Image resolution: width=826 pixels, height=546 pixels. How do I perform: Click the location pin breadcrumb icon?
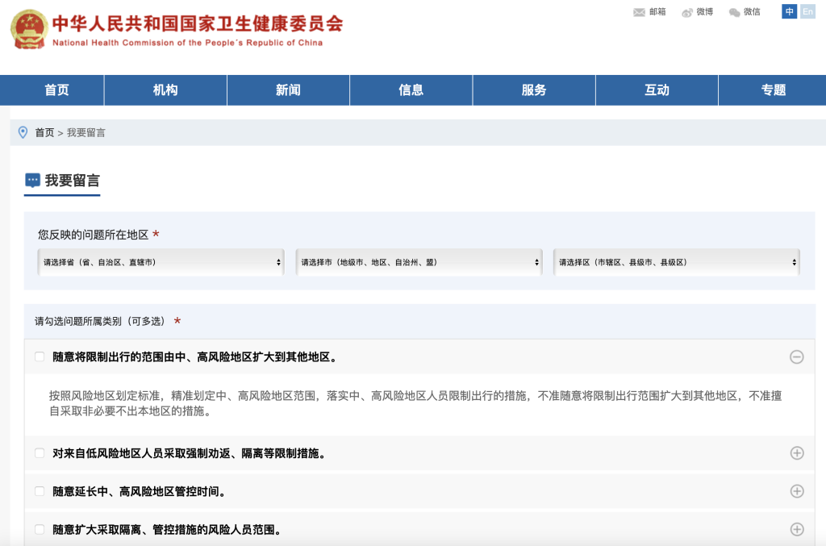23,132
